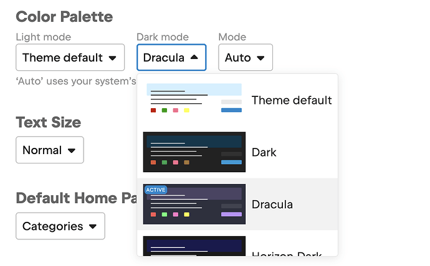This screenshot has height=266, width=430.
Task: Choose the Theme default option label in the list
Action: (292, 100)
